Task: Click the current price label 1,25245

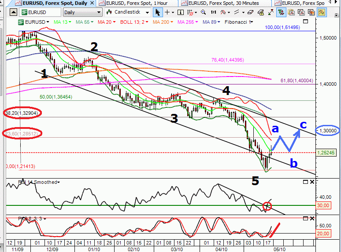Action: [326, 153]
